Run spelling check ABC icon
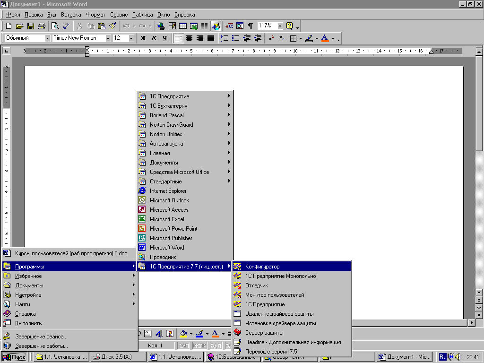 click(x=66, y=26)
